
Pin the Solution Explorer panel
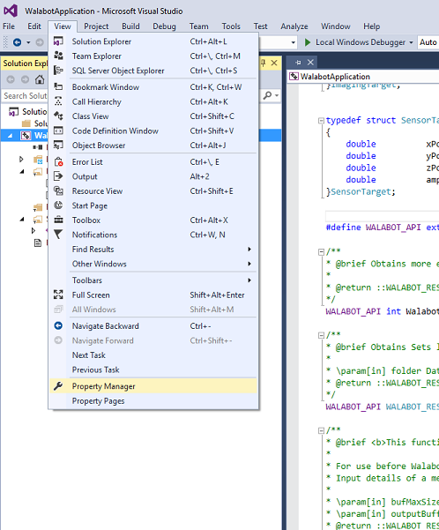click(x=264, y=63)
